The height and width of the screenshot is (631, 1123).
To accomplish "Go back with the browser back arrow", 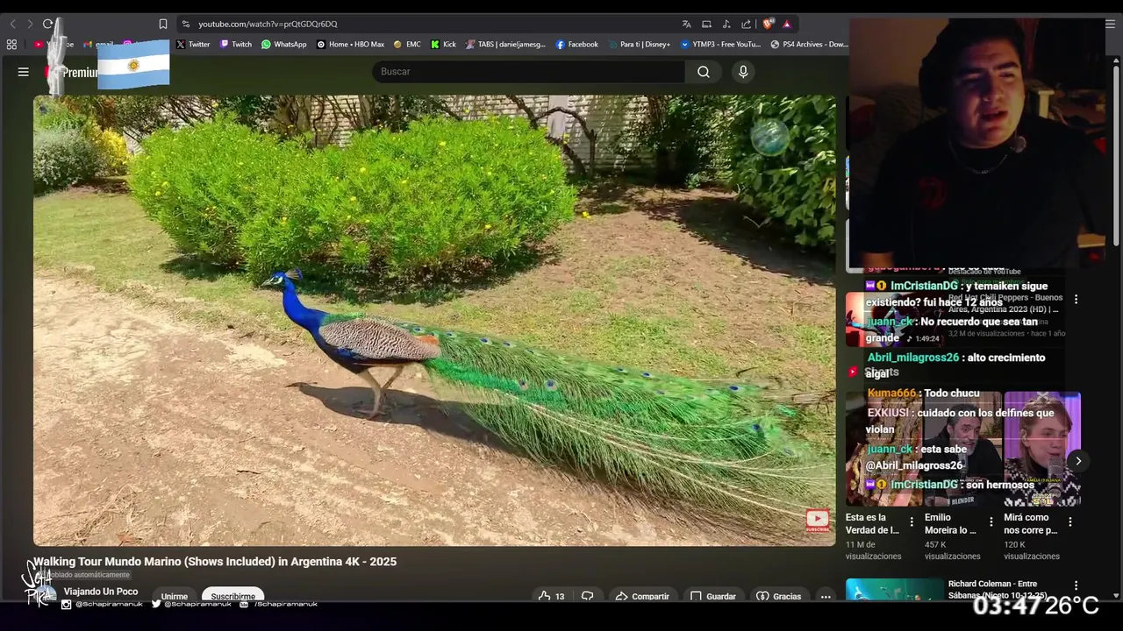I will (12, 24).
